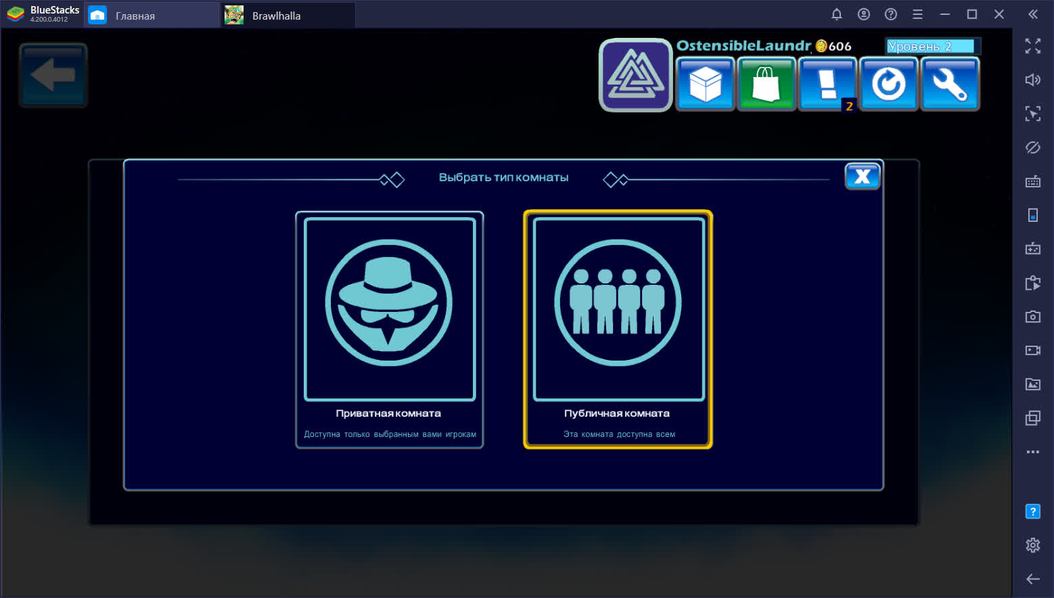
Task: Go back using the large arrow button
Action: pyautogui.click(x=53, y=75)
